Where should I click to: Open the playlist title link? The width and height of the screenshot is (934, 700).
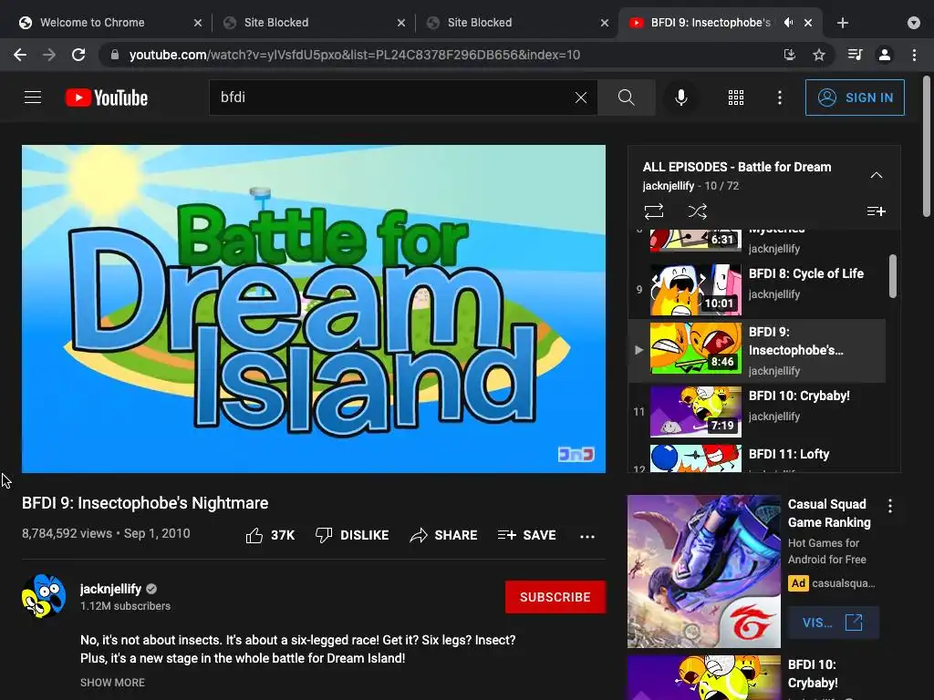[737, 167]
